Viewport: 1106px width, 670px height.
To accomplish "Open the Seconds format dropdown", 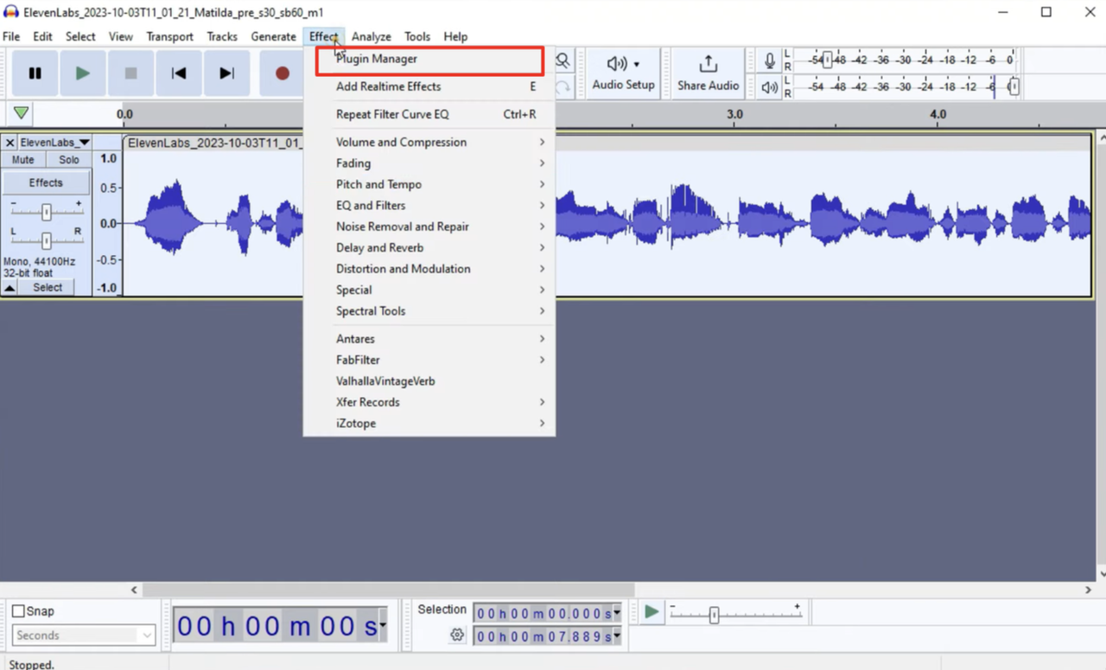I will pos(83,635).
